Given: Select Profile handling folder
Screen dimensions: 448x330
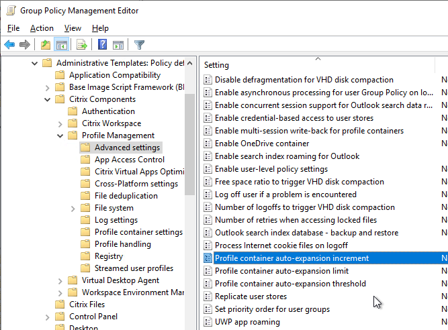Looking at the screenshot, I should (122, 244).
